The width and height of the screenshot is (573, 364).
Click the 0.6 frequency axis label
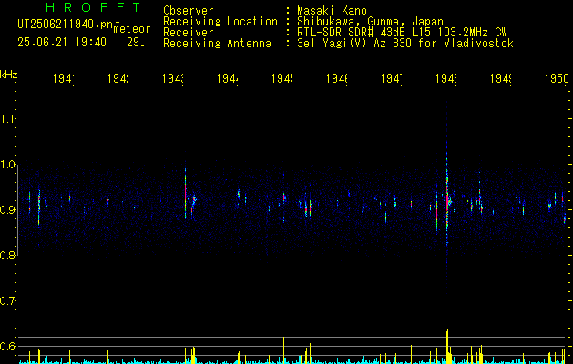[8, 346]
